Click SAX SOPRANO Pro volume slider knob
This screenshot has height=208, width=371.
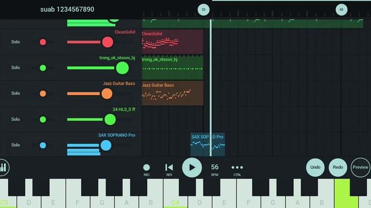coord(106,145)
